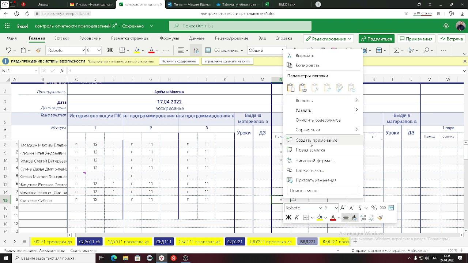Open Windows Start menu
468x263 pixels.
[6, 258]
